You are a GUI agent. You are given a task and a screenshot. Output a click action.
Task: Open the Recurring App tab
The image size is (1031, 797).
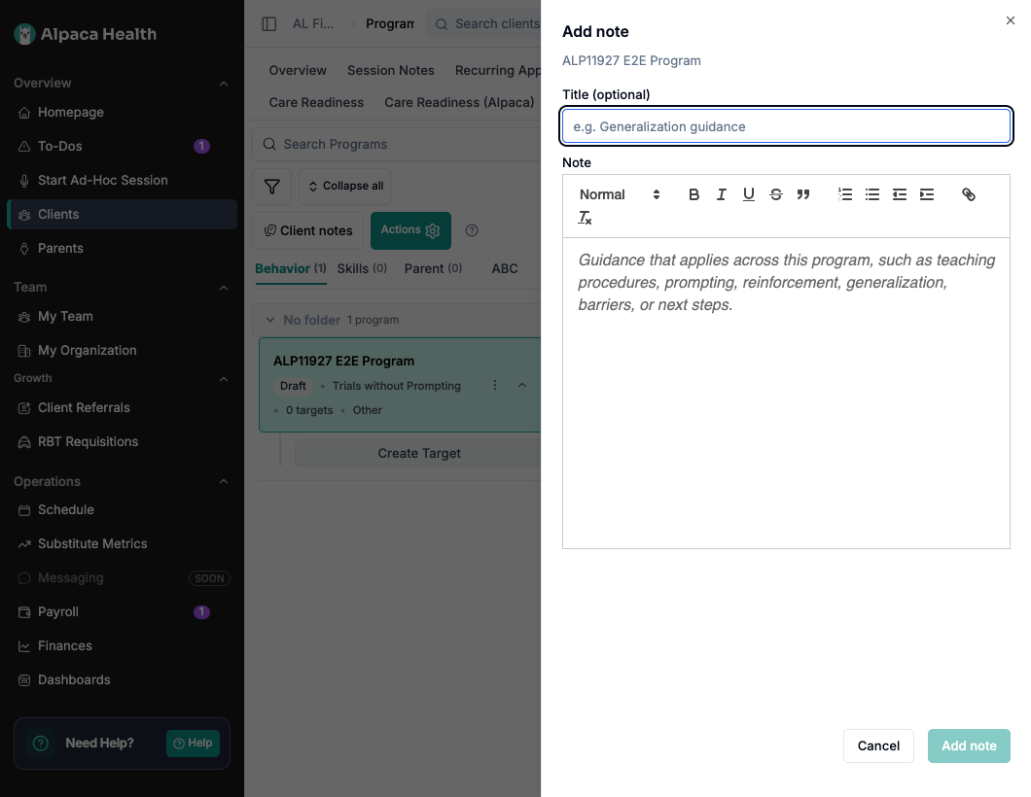point(498,70)
